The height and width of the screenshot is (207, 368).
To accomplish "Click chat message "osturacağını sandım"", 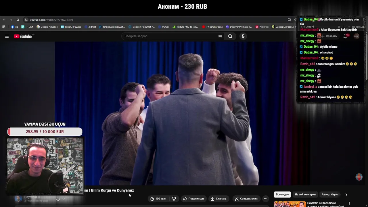I will pos(331,64).
